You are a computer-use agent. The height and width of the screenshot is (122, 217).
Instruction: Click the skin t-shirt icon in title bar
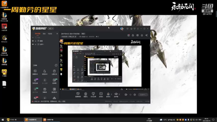point(135,29)
